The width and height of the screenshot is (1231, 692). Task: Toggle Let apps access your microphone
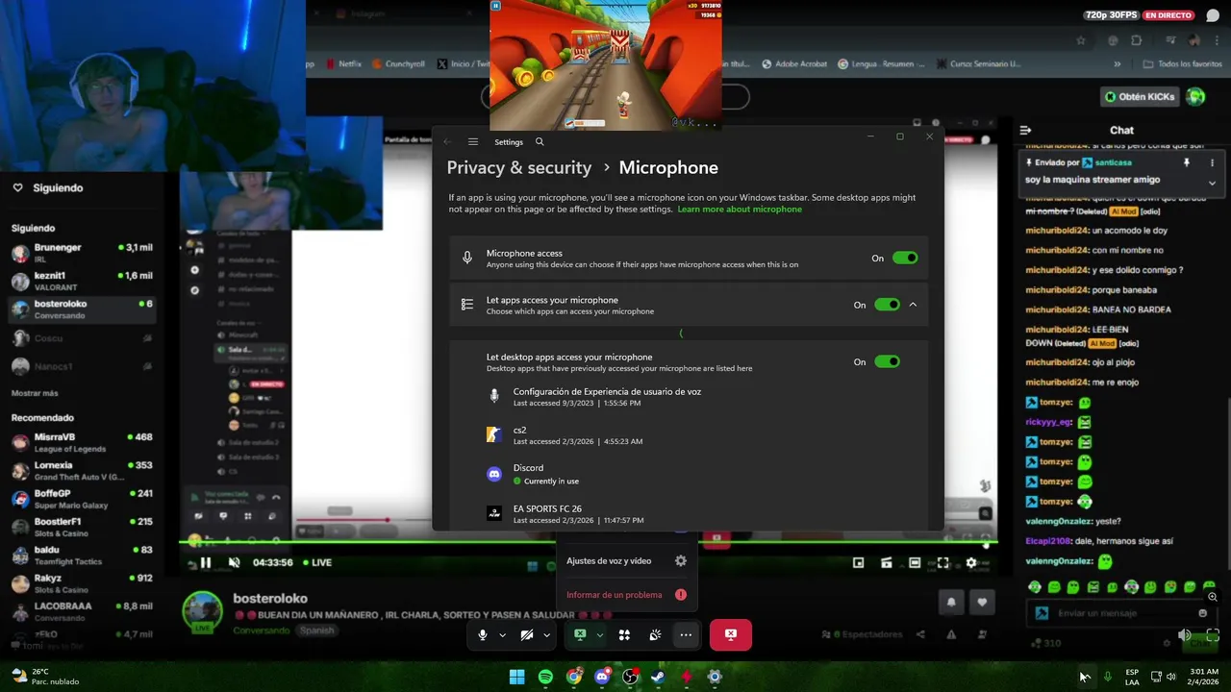[887, 305]
